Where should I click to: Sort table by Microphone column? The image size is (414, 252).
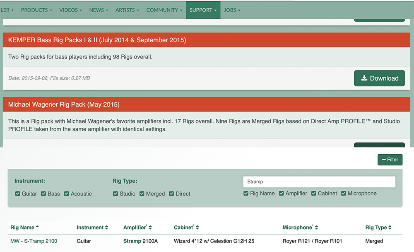pyautogui.click(x=300, y=228)
